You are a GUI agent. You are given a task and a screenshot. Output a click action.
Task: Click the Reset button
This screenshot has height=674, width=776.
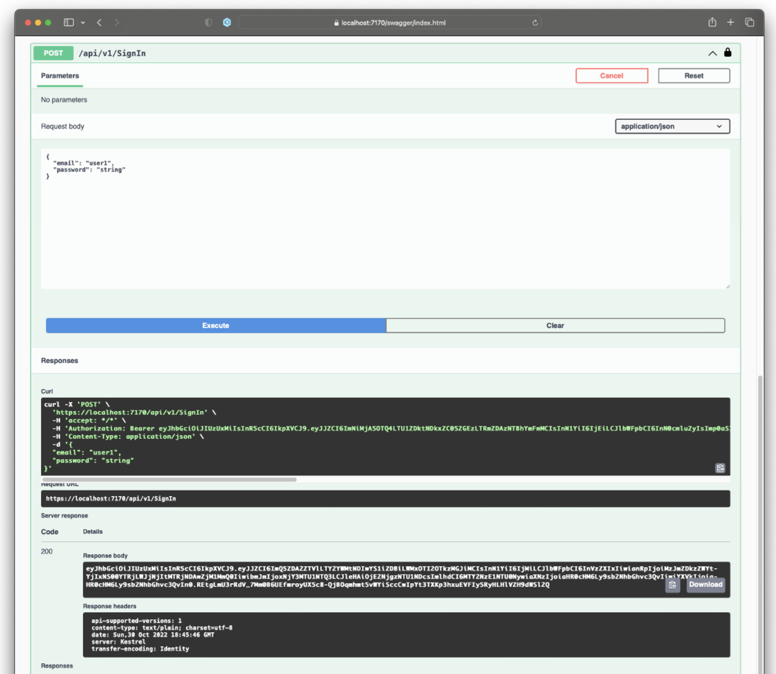[x=694, y=76]
